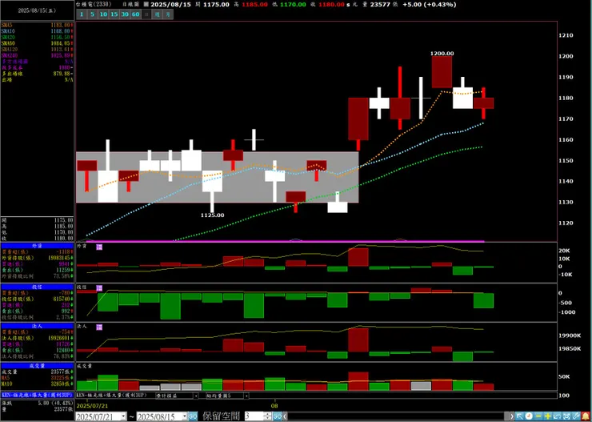
Task: Click the 外資 blue panel header
Action: click(x=37, y=246)
